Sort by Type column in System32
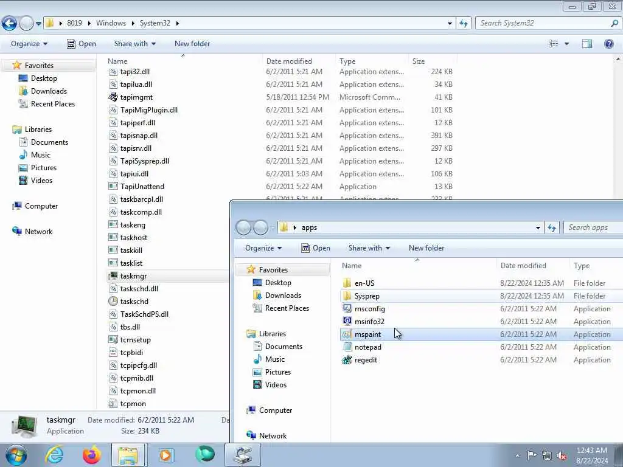Viewport: 623px width, 467px height. click(x=347, y=61)
